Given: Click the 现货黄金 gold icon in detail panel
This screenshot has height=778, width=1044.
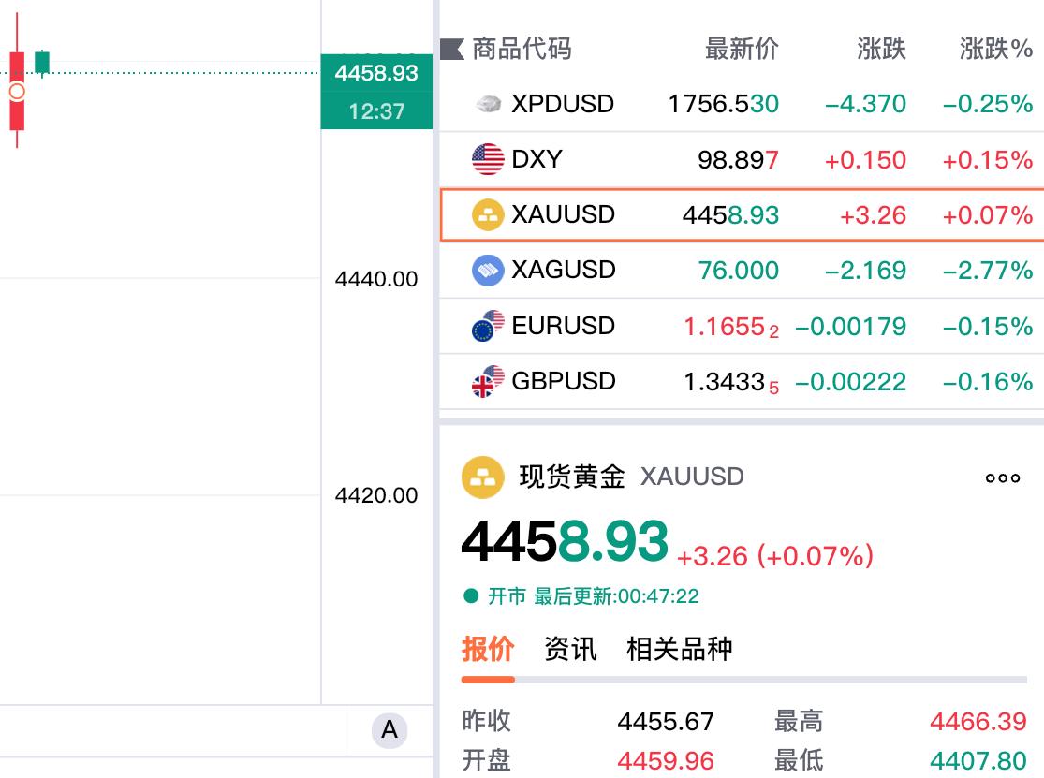Looking at the screenshot, I should [x=483, y=477].
